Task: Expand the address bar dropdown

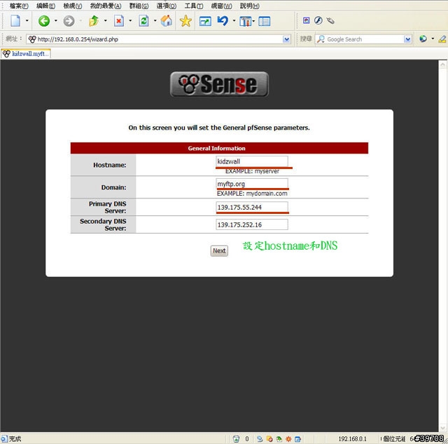Action: click(x=286, y=39)
